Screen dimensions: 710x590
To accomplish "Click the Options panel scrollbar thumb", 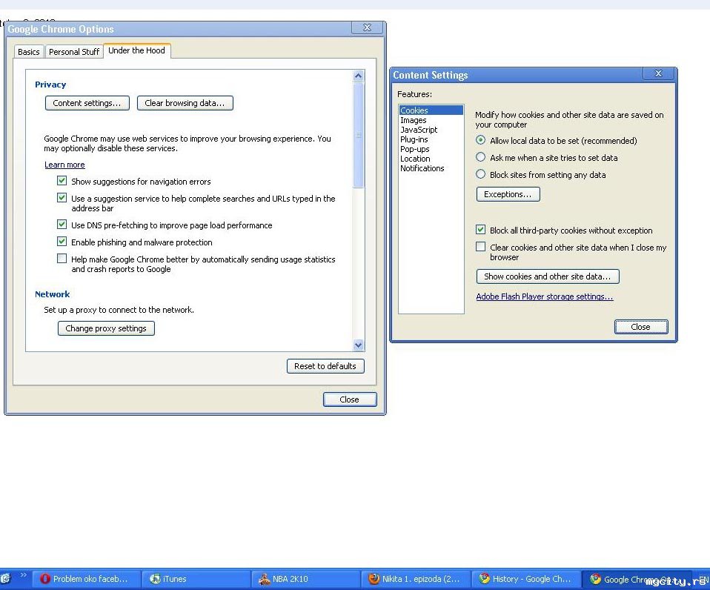I will click(x=358, y=134).
